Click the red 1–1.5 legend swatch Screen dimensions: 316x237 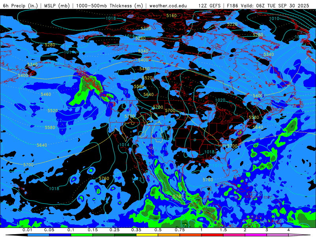[x=213, y=235]
